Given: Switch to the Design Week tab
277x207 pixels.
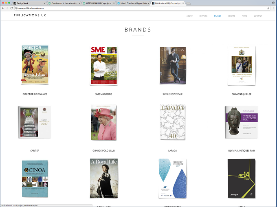Looking at the screenshot, I should (29, 3).
